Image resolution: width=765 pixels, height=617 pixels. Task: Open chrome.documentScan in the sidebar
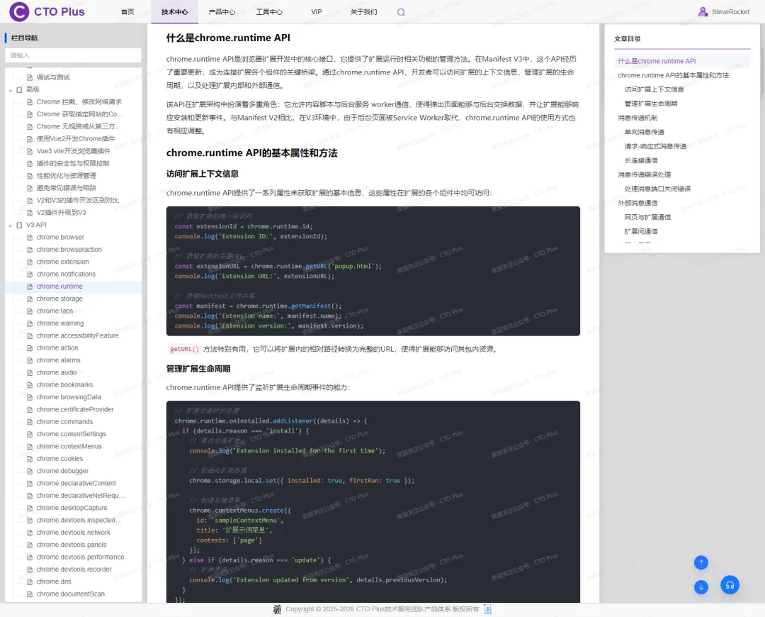coord(71,594)
